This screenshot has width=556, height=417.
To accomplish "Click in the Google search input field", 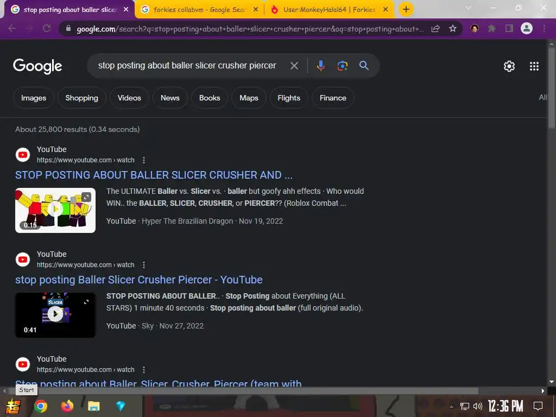I will pos(187,66).
